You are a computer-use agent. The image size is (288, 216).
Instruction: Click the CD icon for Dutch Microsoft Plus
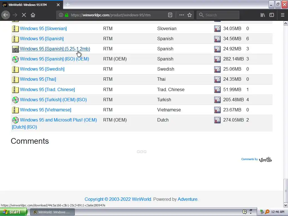[15, 120]
